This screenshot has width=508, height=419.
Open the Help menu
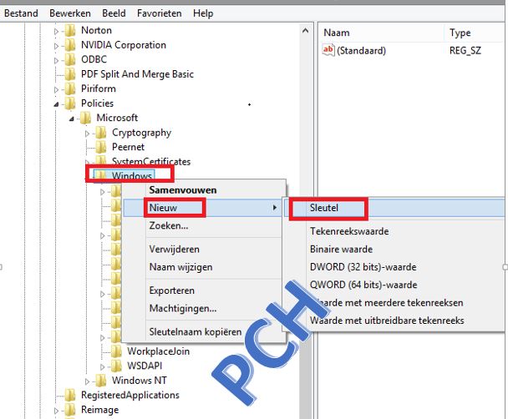click(203, 13)
